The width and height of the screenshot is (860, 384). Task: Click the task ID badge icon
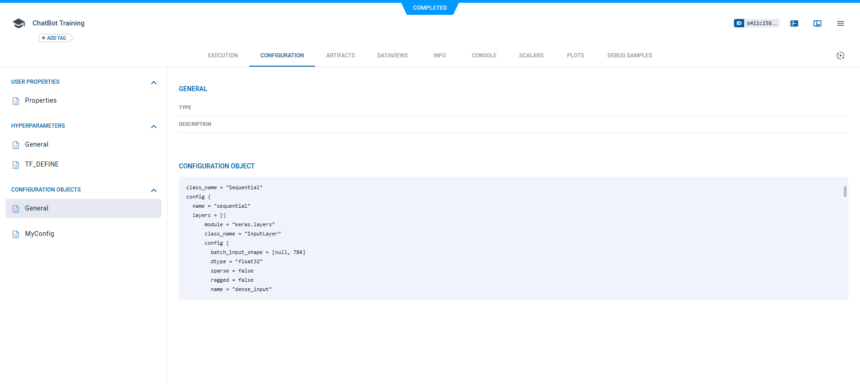click(739, 23)
